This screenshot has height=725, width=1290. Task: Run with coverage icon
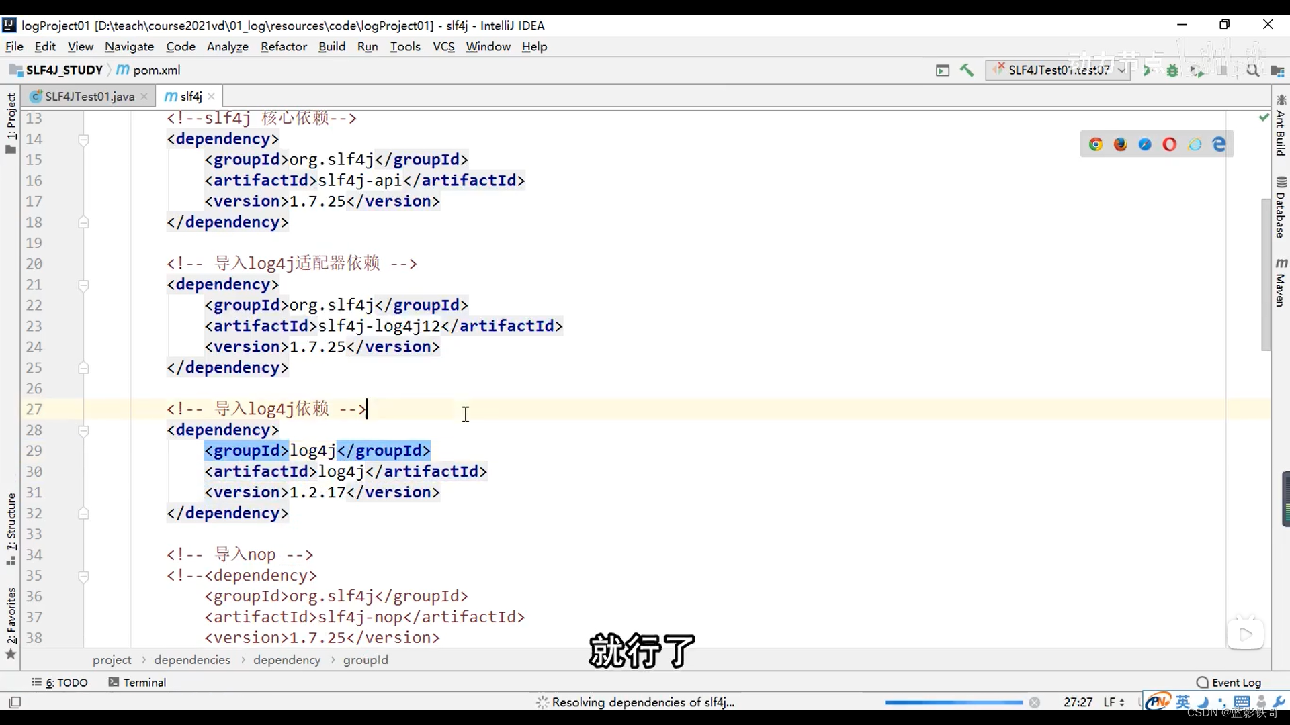coord(1197,70)
